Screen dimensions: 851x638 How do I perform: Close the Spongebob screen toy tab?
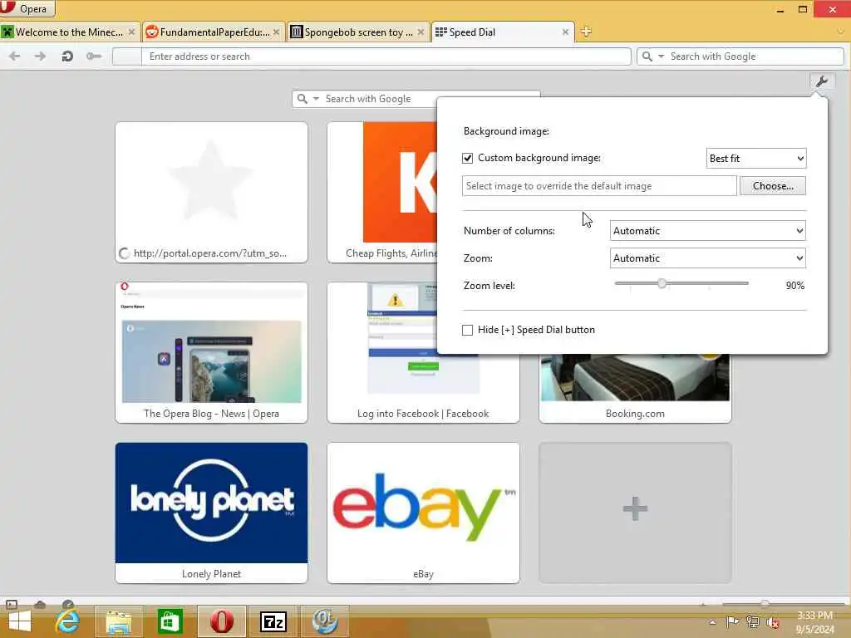(421, 32)
